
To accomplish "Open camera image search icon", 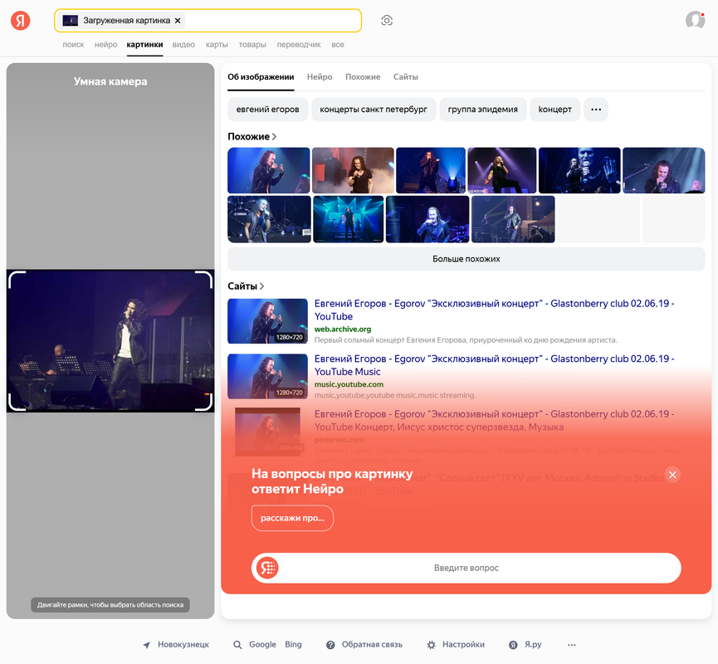I will coord(387,21).
